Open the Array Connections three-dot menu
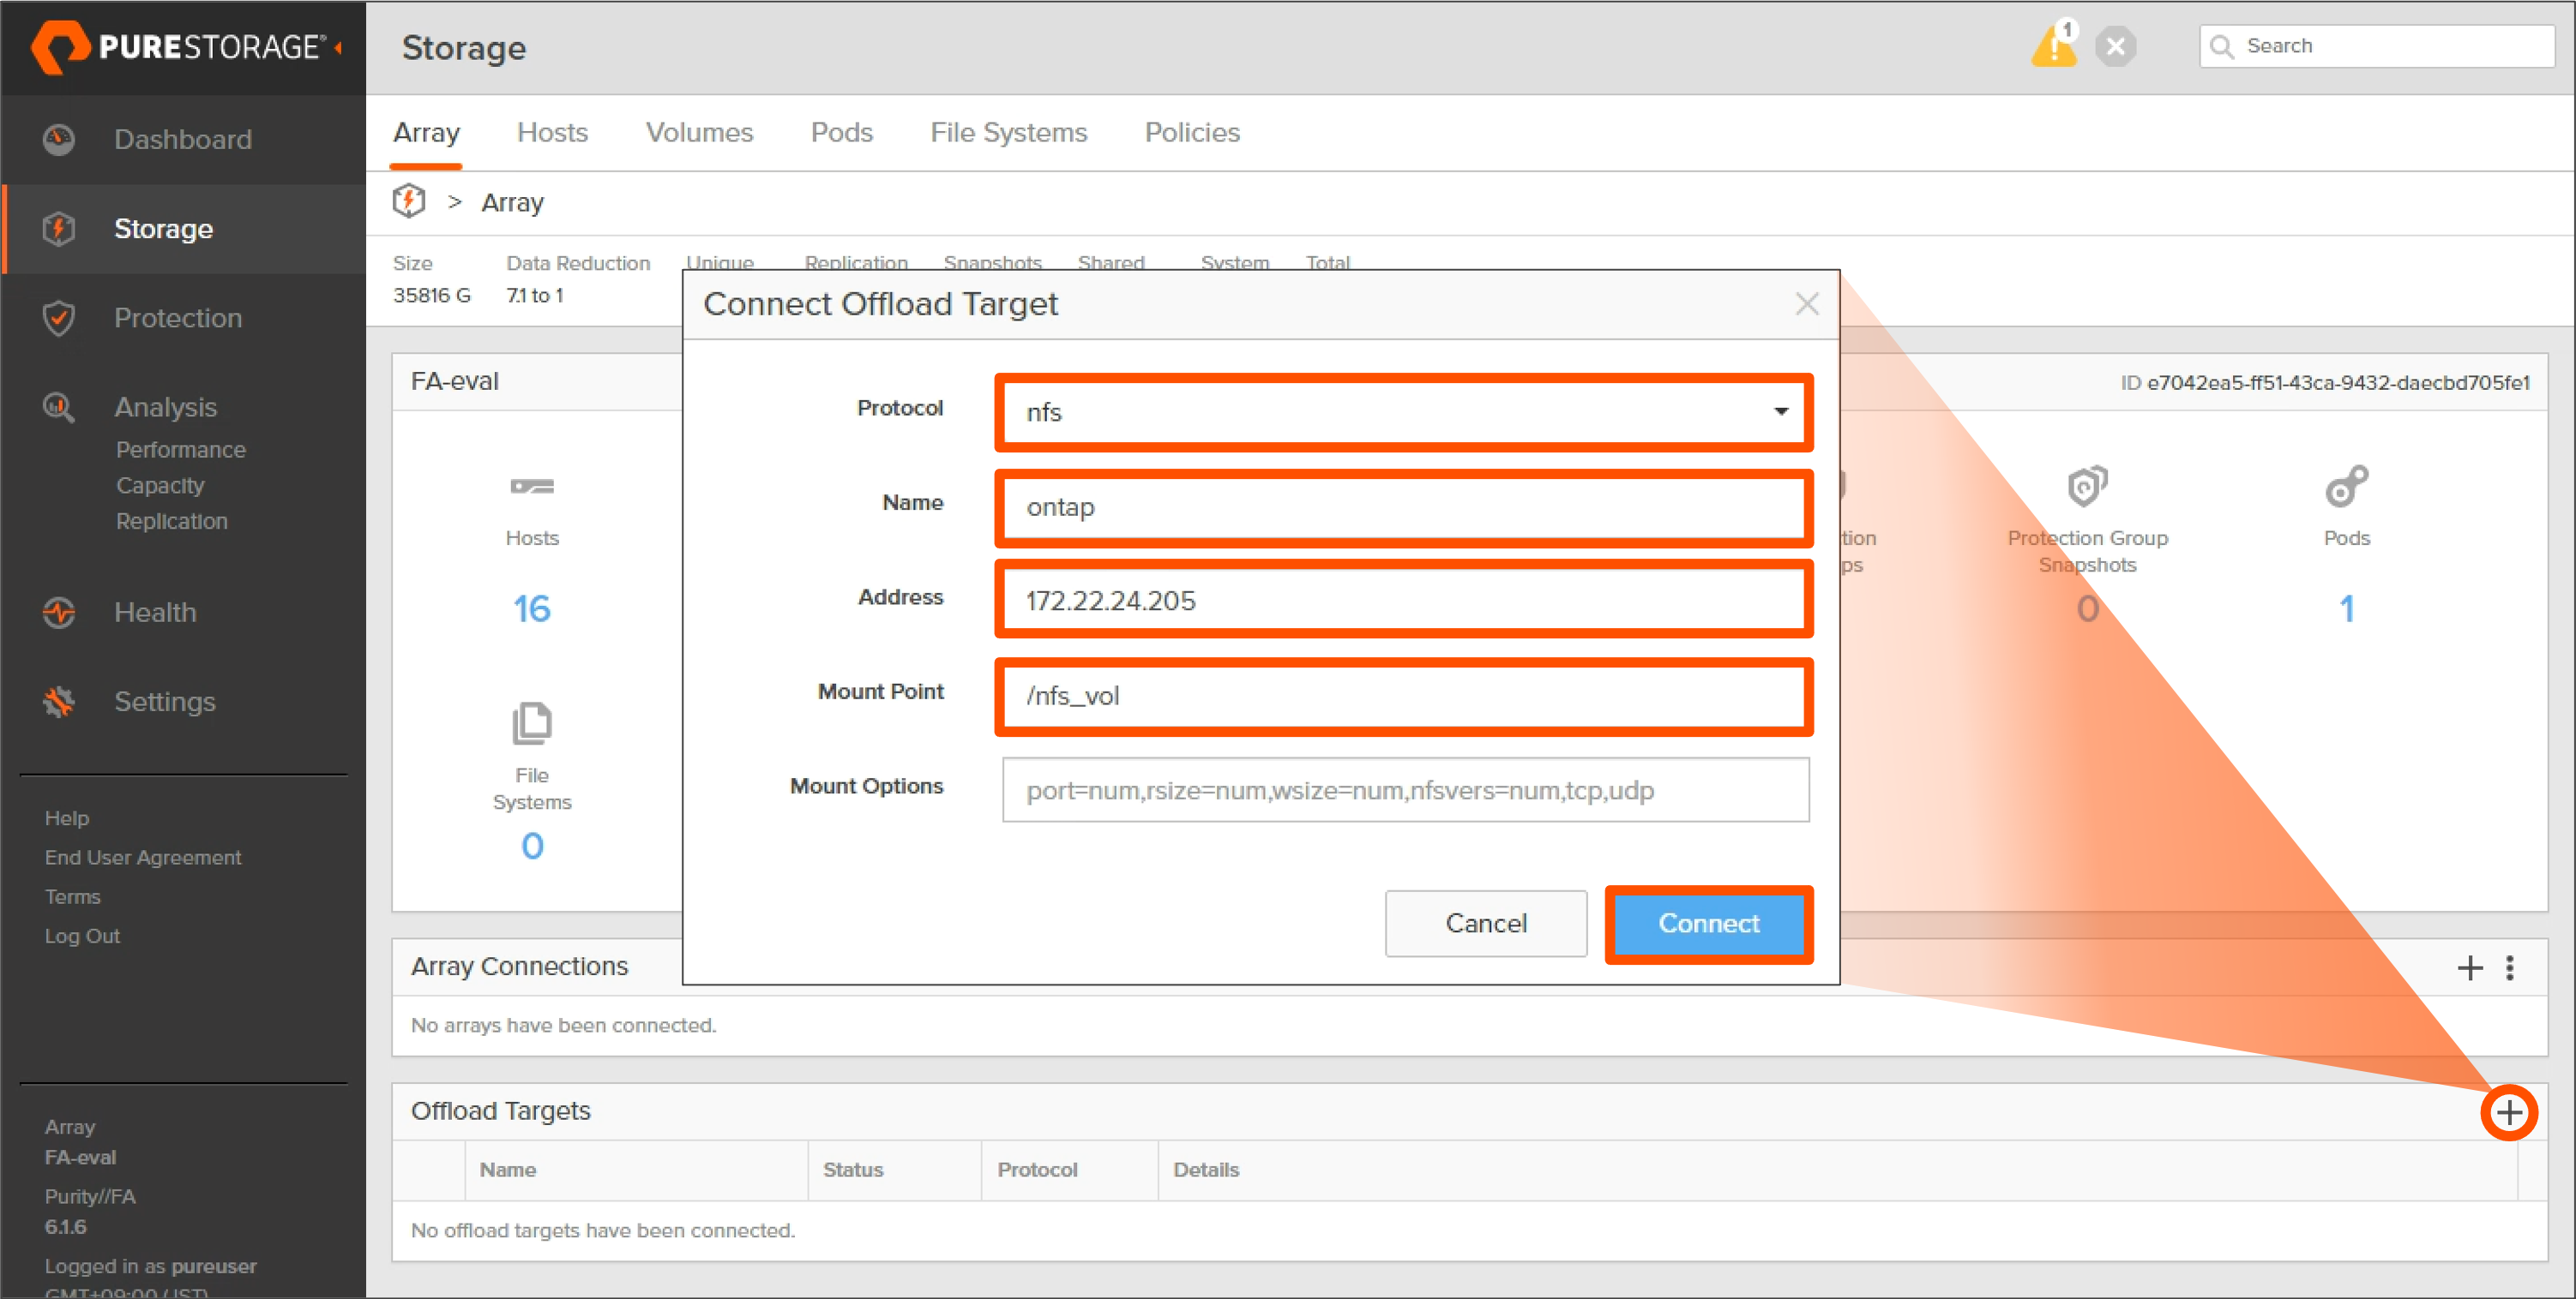 pyautogui.click(x=2509, y=967)
